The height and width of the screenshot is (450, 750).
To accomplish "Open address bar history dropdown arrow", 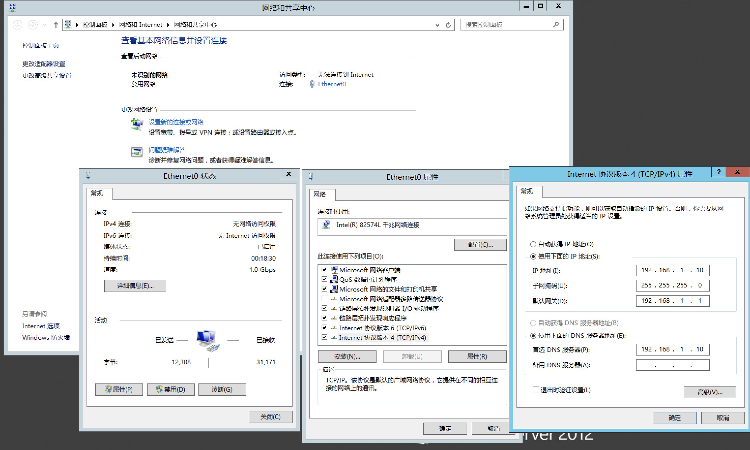I will coord(437,25).
